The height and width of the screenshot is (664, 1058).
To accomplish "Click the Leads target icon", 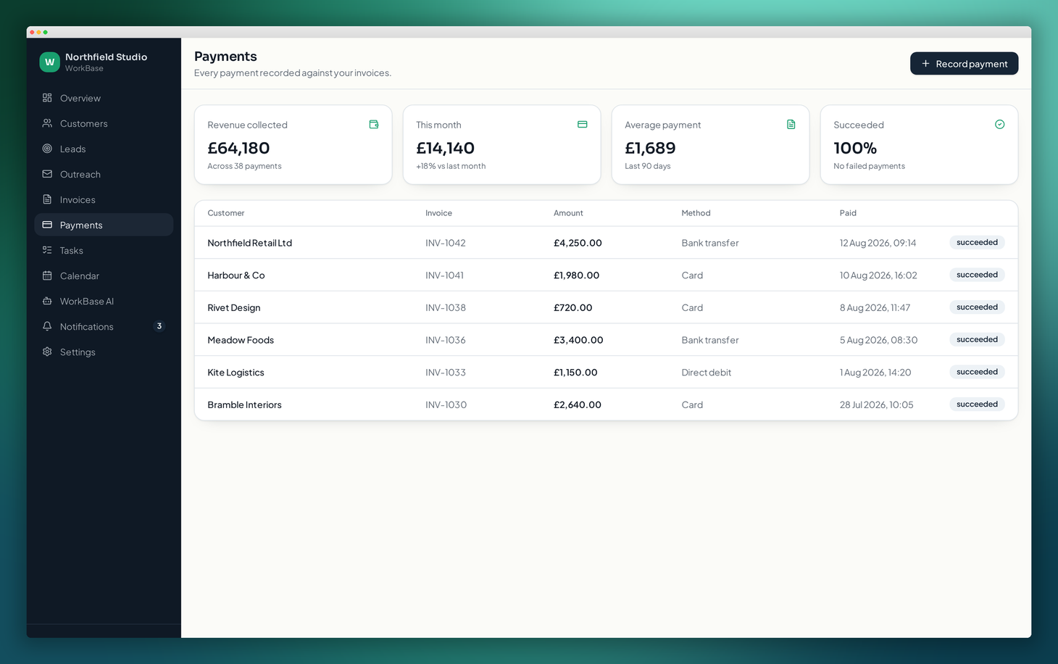I will tap(47, 149).
